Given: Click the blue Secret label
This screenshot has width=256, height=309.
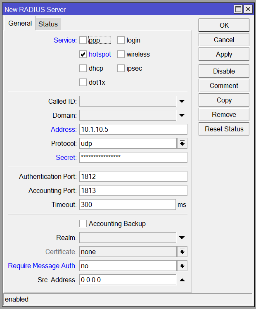Looking at the screenshot, I should [x=66, y=157].
